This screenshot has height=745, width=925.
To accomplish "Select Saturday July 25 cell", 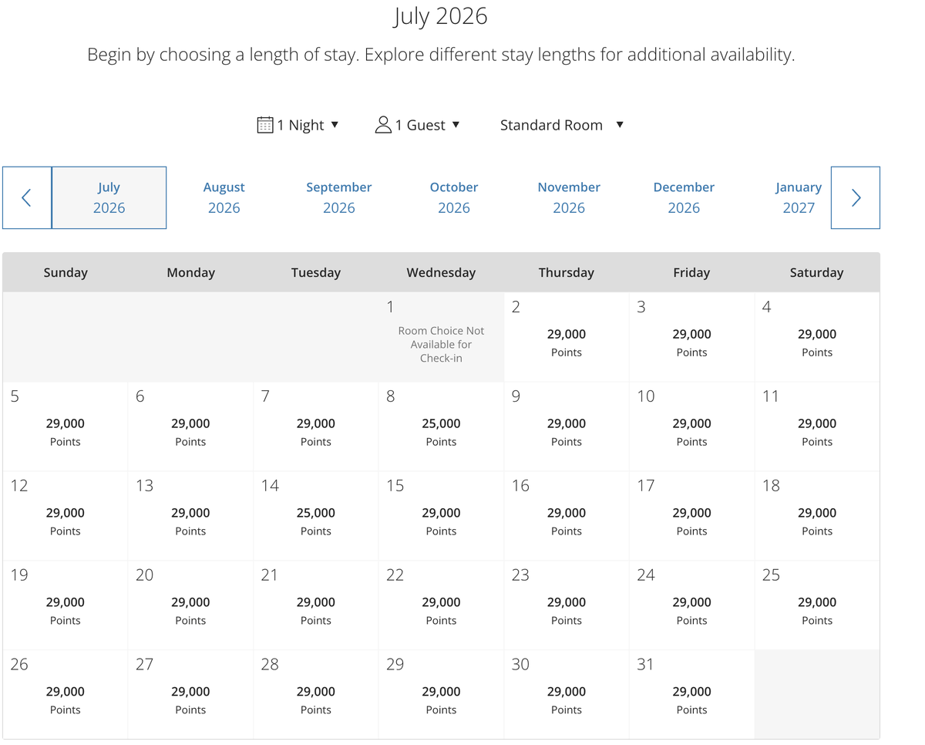I will (x=816, y=605).
